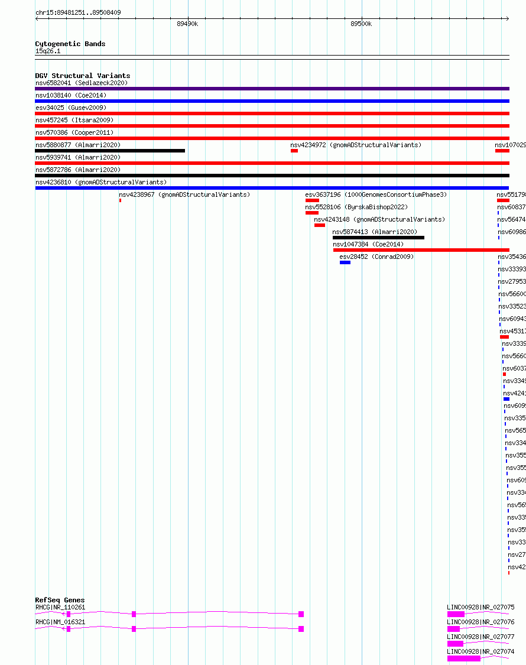Click the small red bar of nsv4234972
This screenshot has width=526, height=665.
[294, 151]
